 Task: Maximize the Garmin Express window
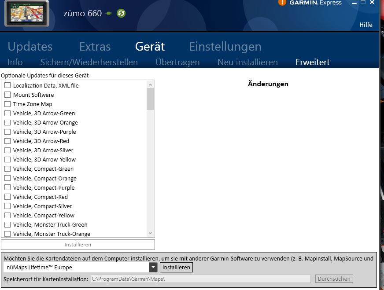click(363, 3)
